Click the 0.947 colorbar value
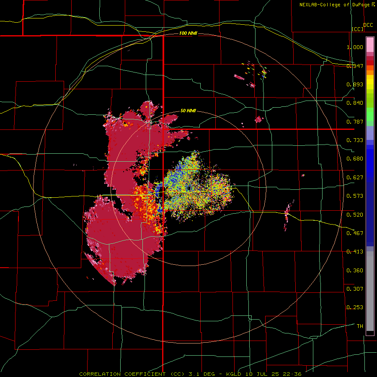The height and width of the screenshot is (377, 377). point(355,66)
